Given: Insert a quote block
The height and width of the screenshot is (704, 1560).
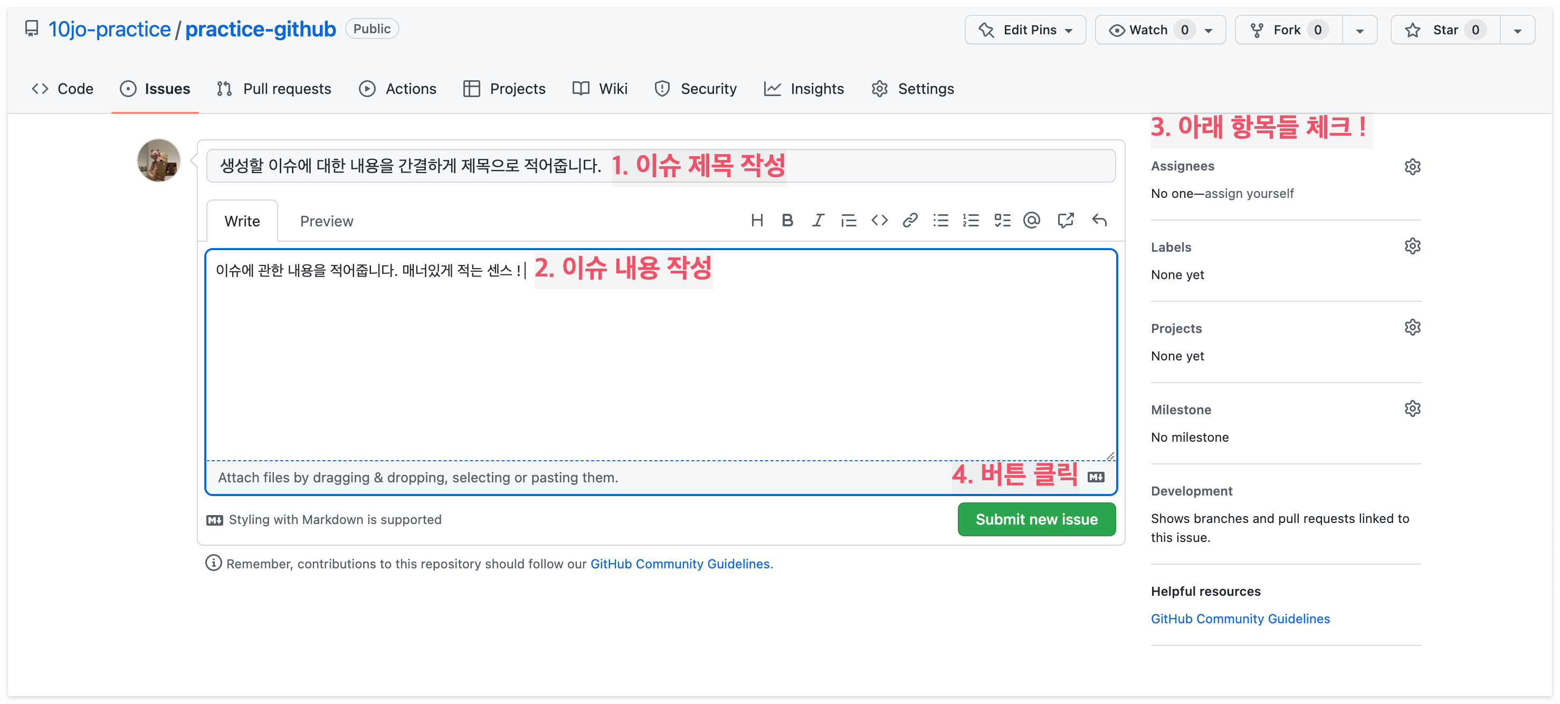Looking at the screenshot, I should (x=849, y=221).
